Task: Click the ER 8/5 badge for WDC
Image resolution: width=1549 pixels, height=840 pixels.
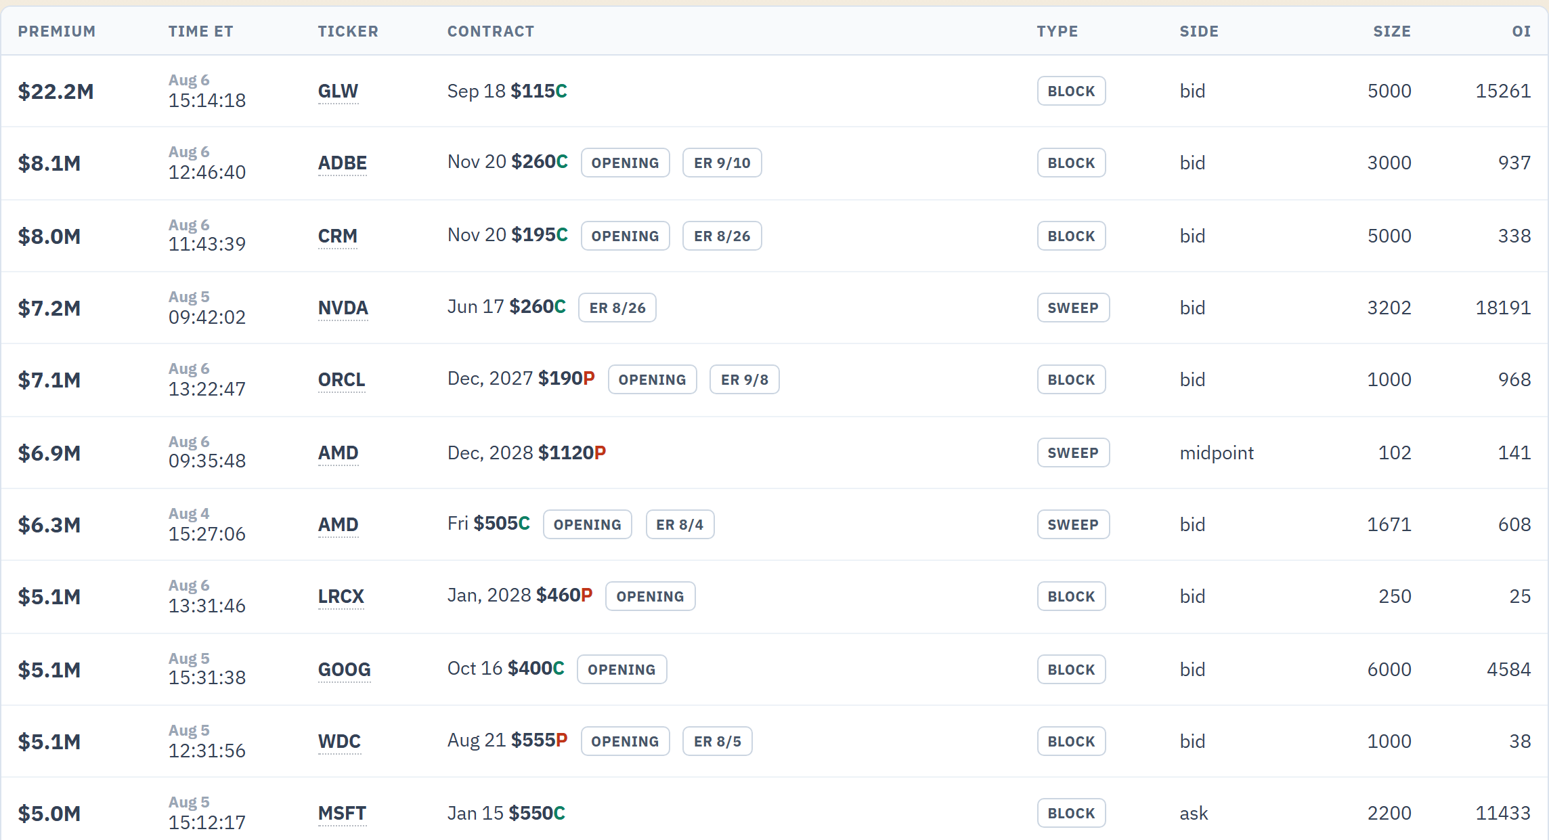Action: click(718, 741)
